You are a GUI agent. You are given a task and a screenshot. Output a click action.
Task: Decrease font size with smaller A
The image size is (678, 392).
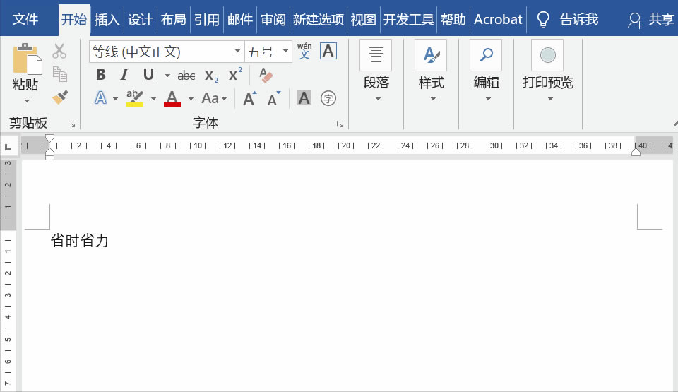(274, 99)
